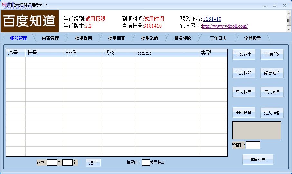Focus the 验证码 input field
Screen dimensions: 292x174
point(253,145)
